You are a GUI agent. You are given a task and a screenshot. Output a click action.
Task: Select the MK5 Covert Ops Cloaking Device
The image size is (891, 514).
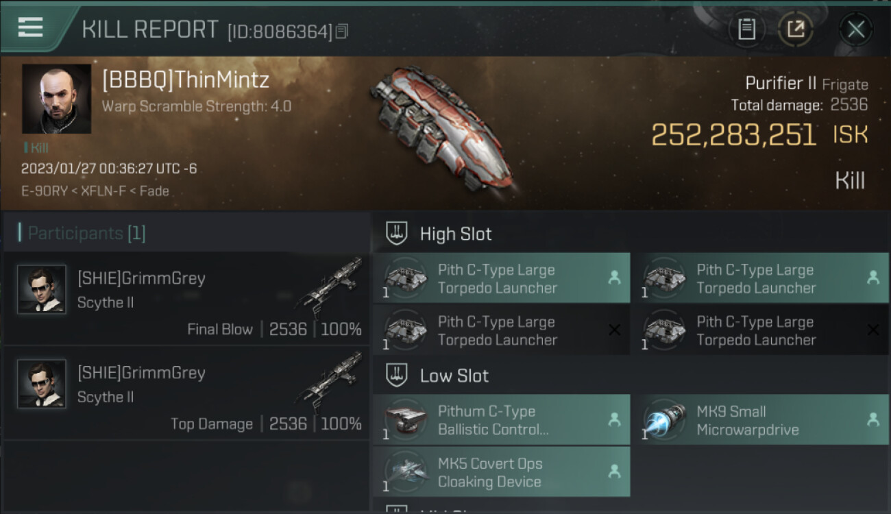tap(501, 472)
